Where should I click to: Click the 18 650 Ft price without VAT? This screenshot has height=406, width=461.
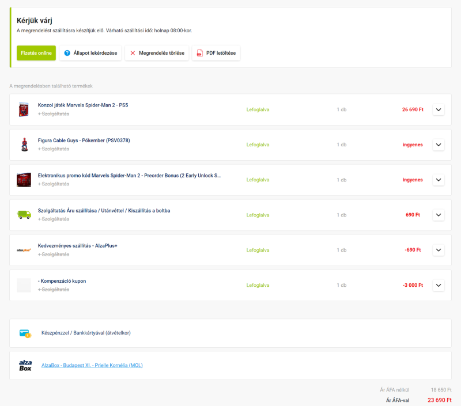click(x=441, y=390)
